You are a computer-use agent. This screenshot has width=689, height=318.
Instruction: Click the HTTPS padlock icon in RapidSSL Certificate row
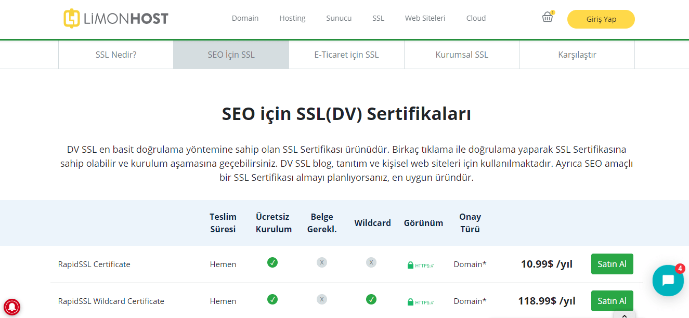pos(420,265)
